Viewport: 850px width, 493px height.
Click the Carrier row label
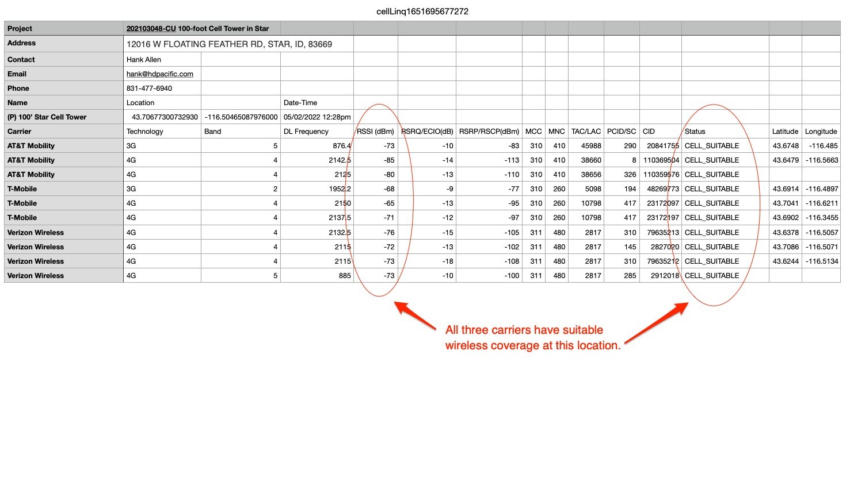coord(64,131)
